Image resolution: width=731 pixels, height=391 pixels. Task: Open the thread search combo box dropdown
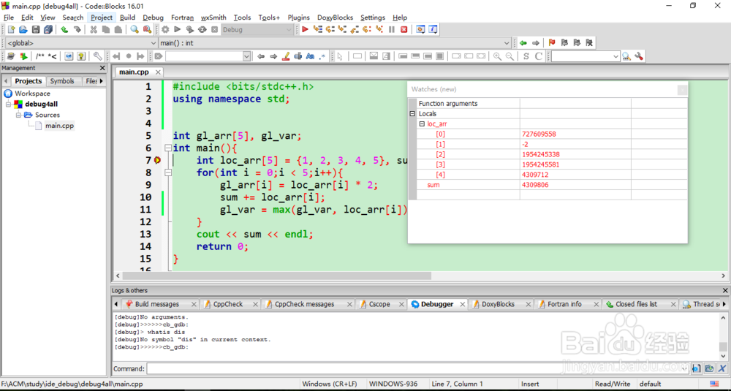616,56
